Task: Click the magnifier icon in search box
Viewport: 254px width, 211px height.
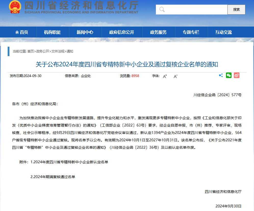Action: pyautogui.click(x=162, y=9)
